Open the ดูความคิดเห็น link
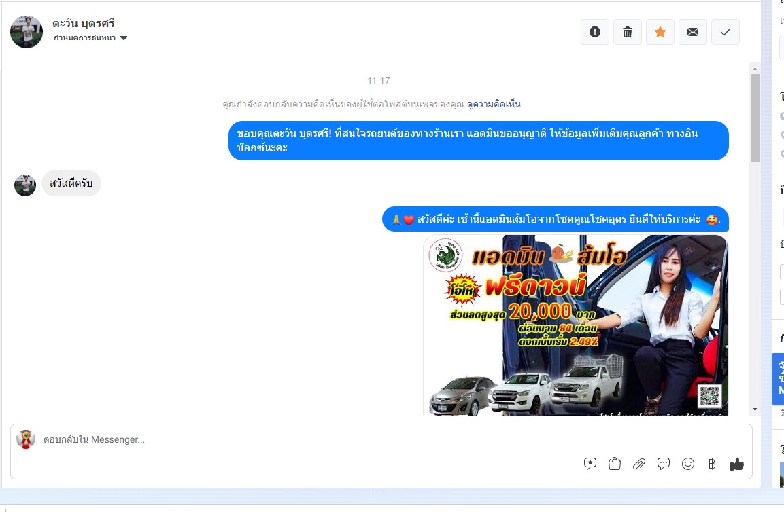 494,104
